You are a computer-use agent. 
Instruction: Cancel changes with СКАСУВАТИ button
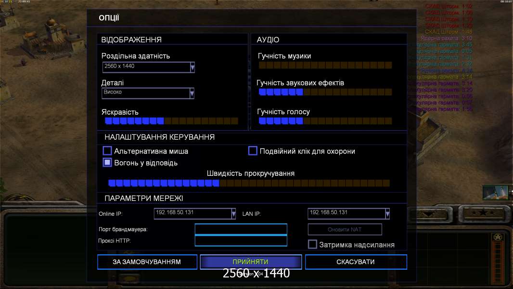(x=356, y=262)
